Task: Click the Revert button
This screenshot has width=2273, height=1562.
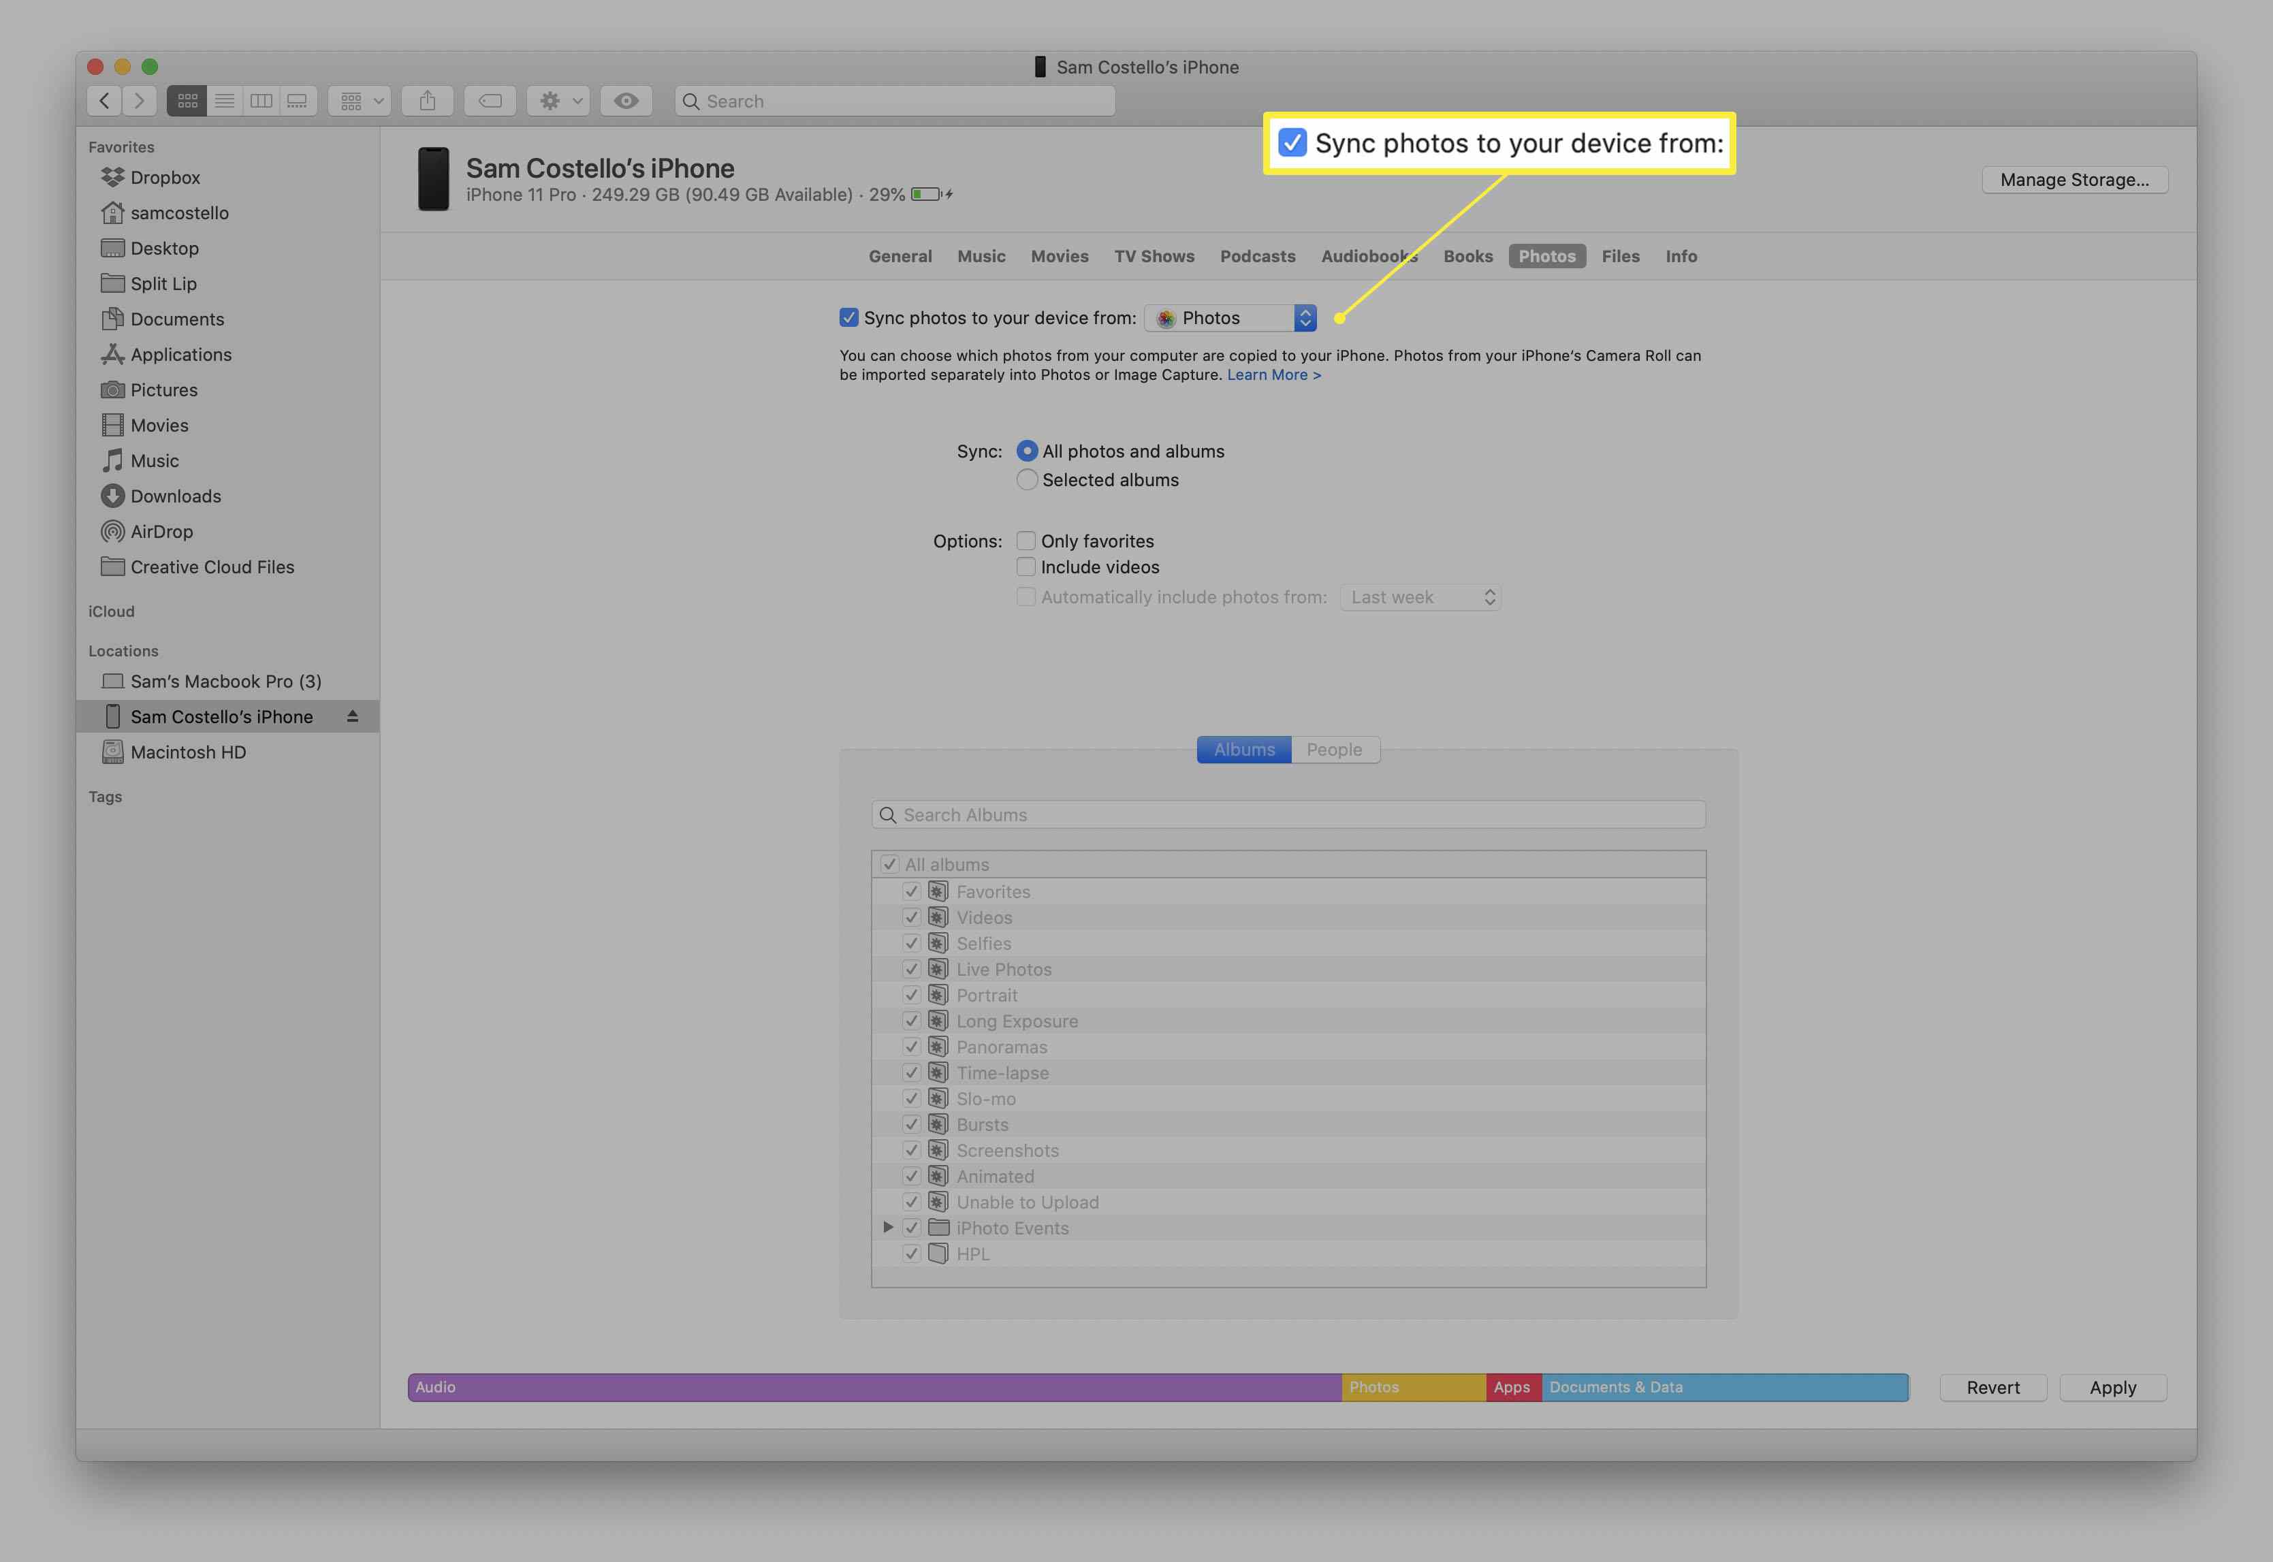Action: click(1993, 1388)
